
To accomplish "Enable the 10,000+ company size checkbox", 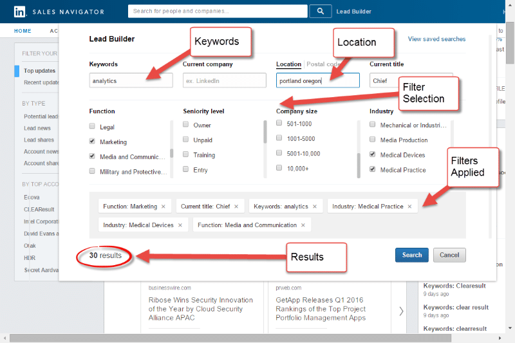I will [279, 168].
